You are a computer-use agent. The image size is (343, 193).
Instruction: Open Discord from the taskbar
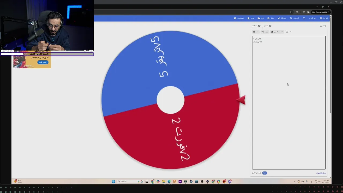point(230,181)
